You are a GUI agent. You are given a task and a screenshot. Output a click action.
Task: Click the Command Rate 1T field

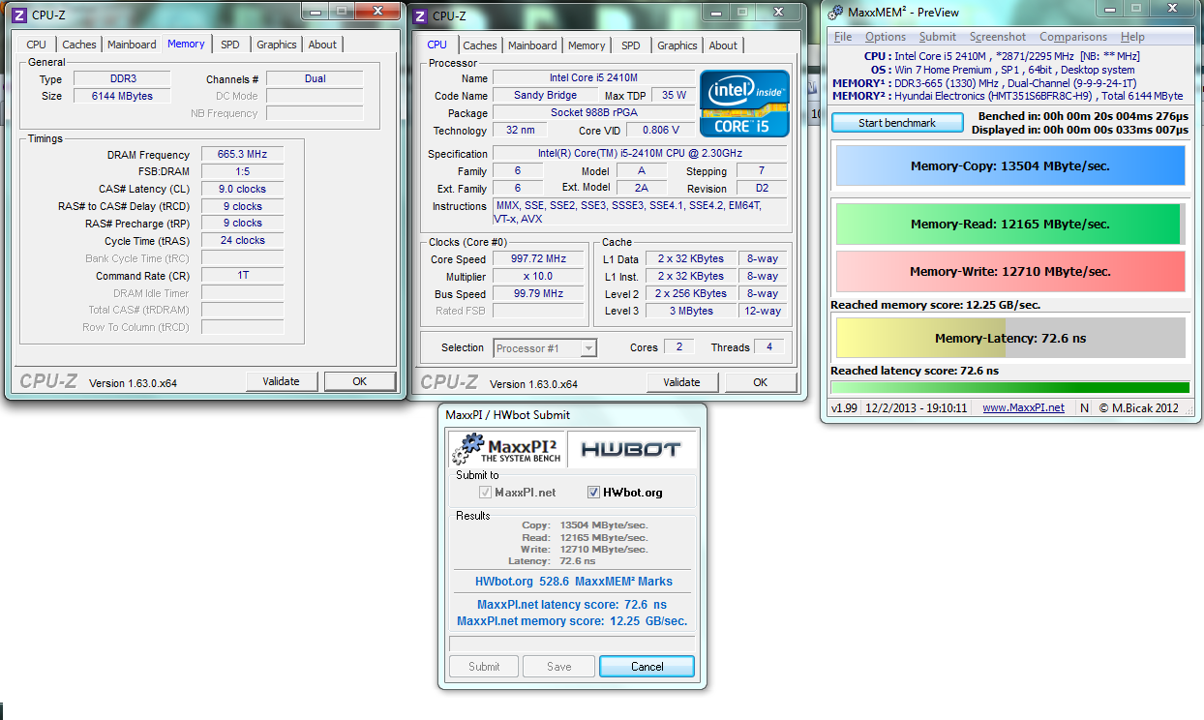tap(242, 275)
